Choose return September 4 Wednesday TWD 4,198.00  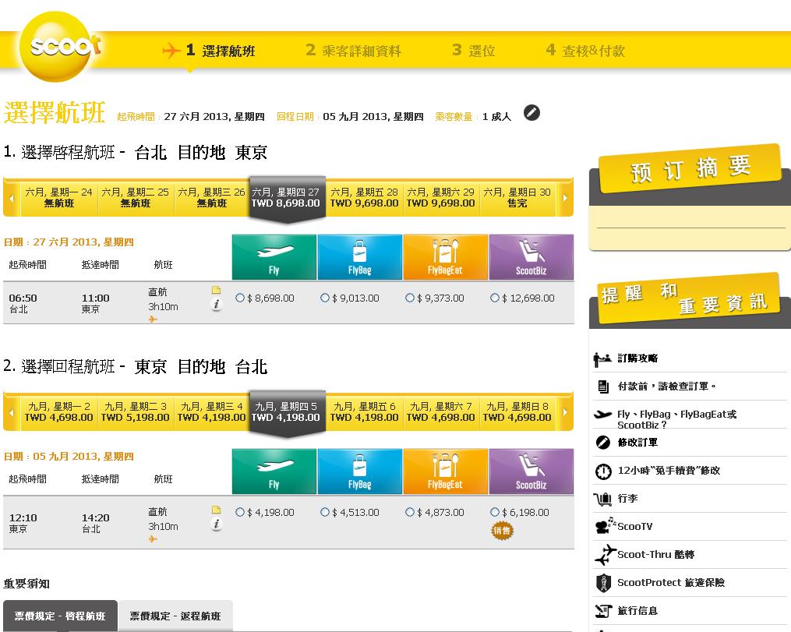pos(211,412)
